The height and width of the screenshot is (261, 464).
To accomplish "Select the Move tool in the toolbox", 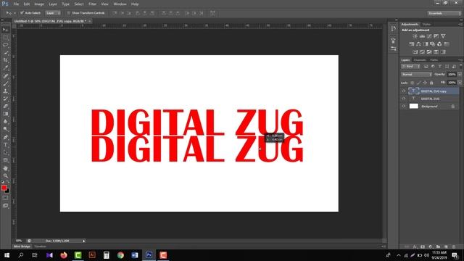I will [5, 30].
